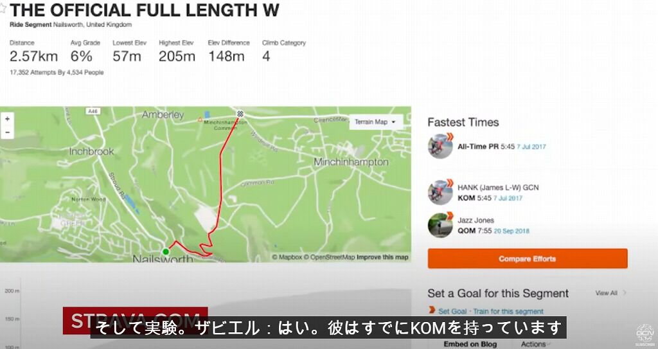
Task: Click the green segment start marker
Action: click(166, 251)
